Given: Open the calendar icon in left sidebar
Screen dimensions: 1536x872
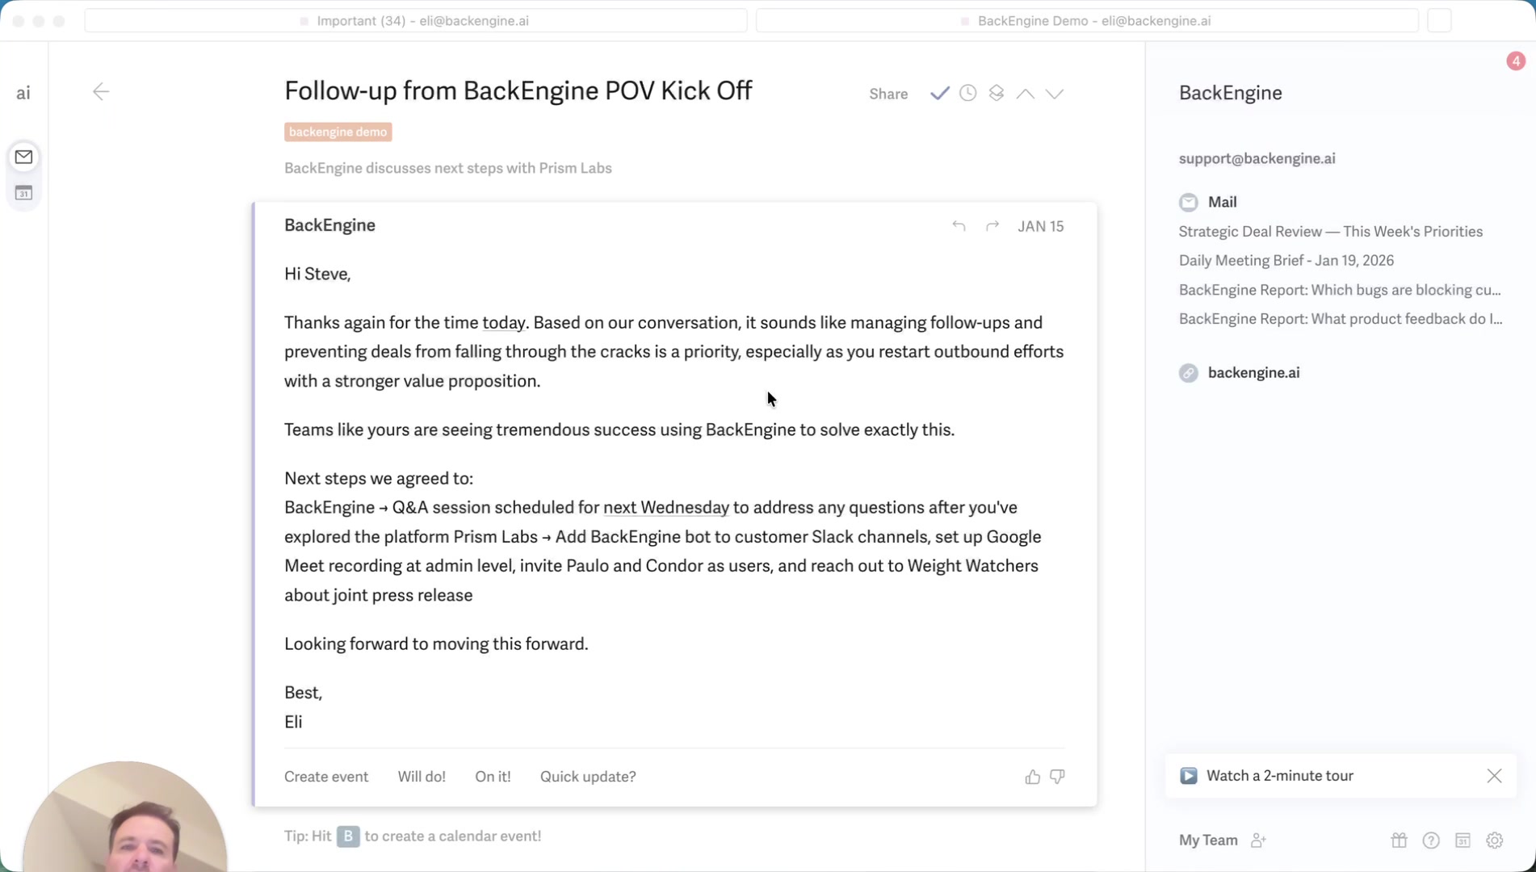Looking at the screenshot, I should coord(23,193).
